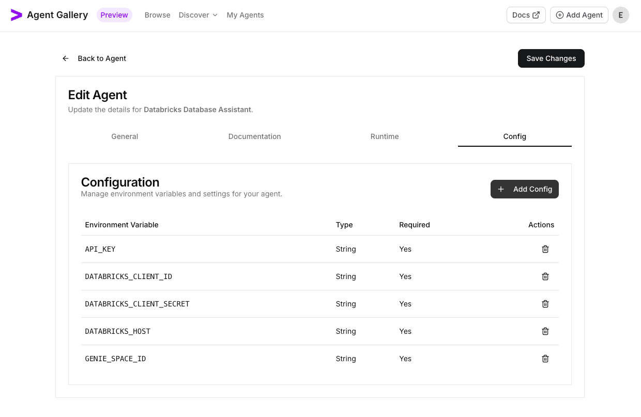641x417 pixels.
Task: Click the back arrow next to Back to Agent
Action: pos(65,58)
